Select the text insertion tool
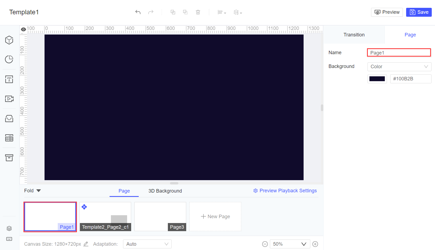 point(9,79)
